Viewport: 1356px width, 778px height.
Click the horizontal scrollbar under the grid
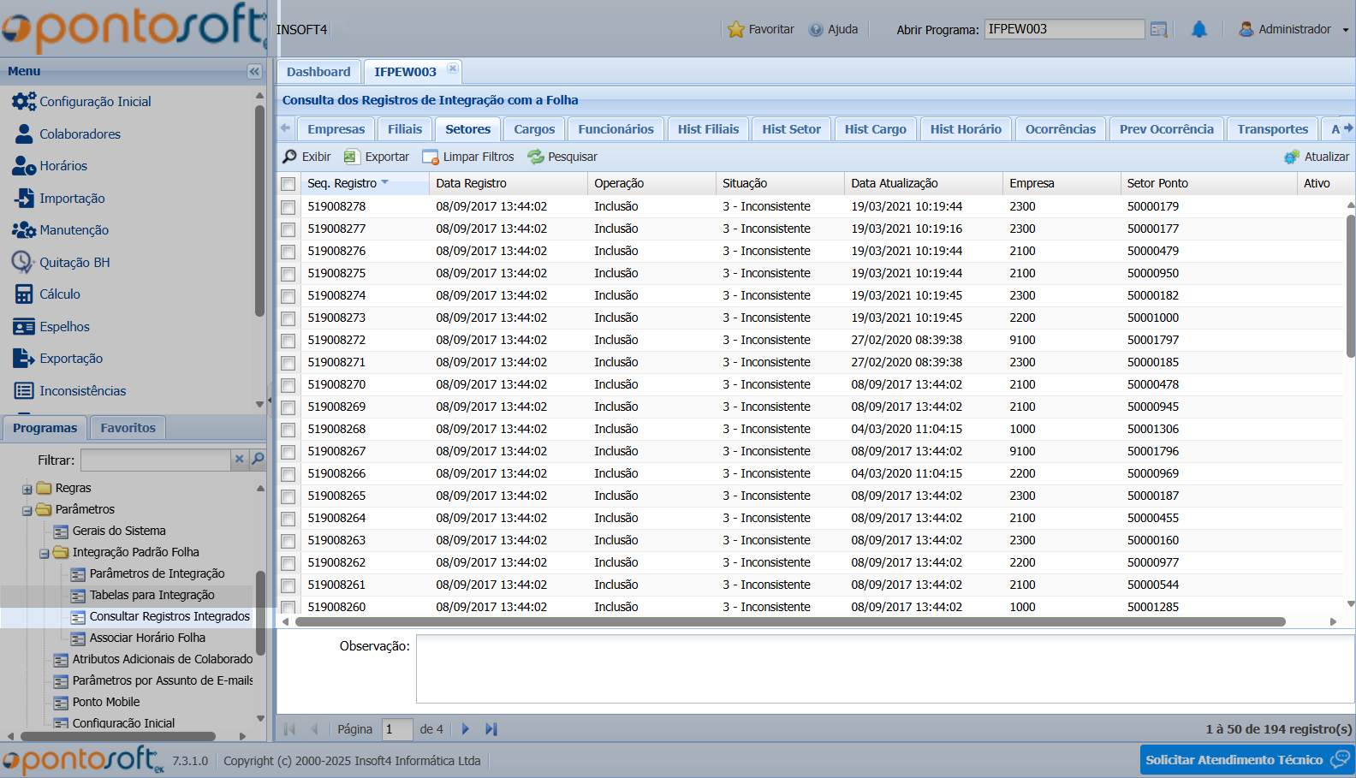[789, 622]
